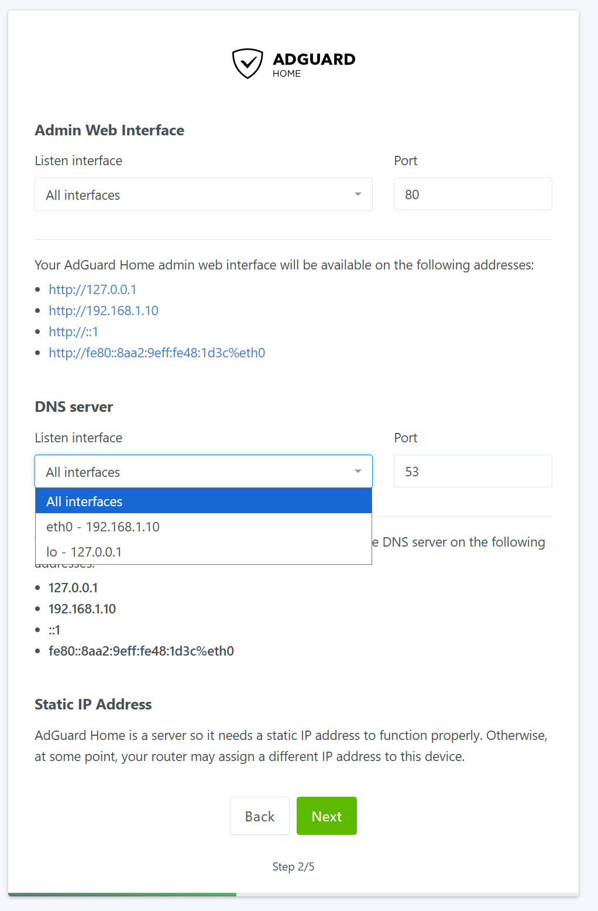Click the green Next button

tap(327, 816)
